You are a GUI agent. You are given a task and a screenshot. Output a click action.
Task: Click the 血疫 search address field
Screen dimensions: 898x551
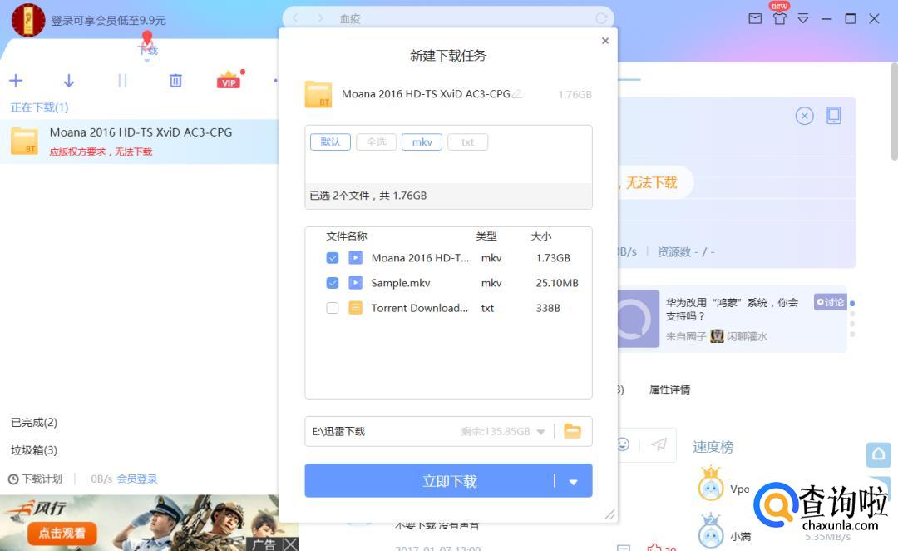448,18
